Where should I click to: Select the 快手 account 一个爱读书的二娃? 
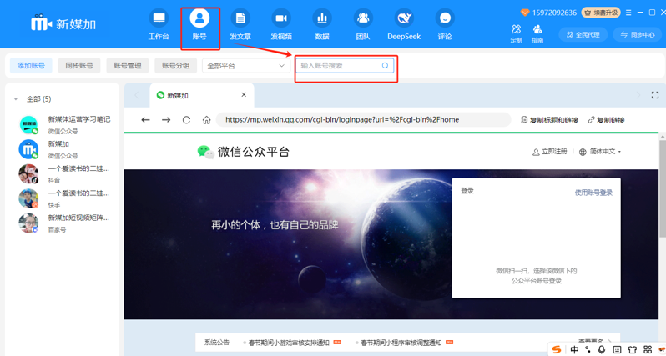pyautogui.click(x=63, y=199)
